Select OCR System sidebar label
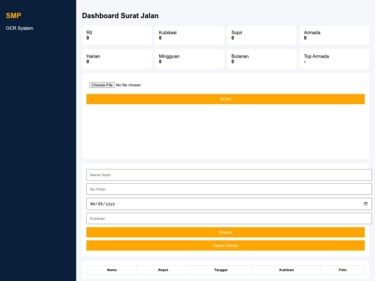The width and height of the screenshot is (375, 281). click(x=19, y=28)
